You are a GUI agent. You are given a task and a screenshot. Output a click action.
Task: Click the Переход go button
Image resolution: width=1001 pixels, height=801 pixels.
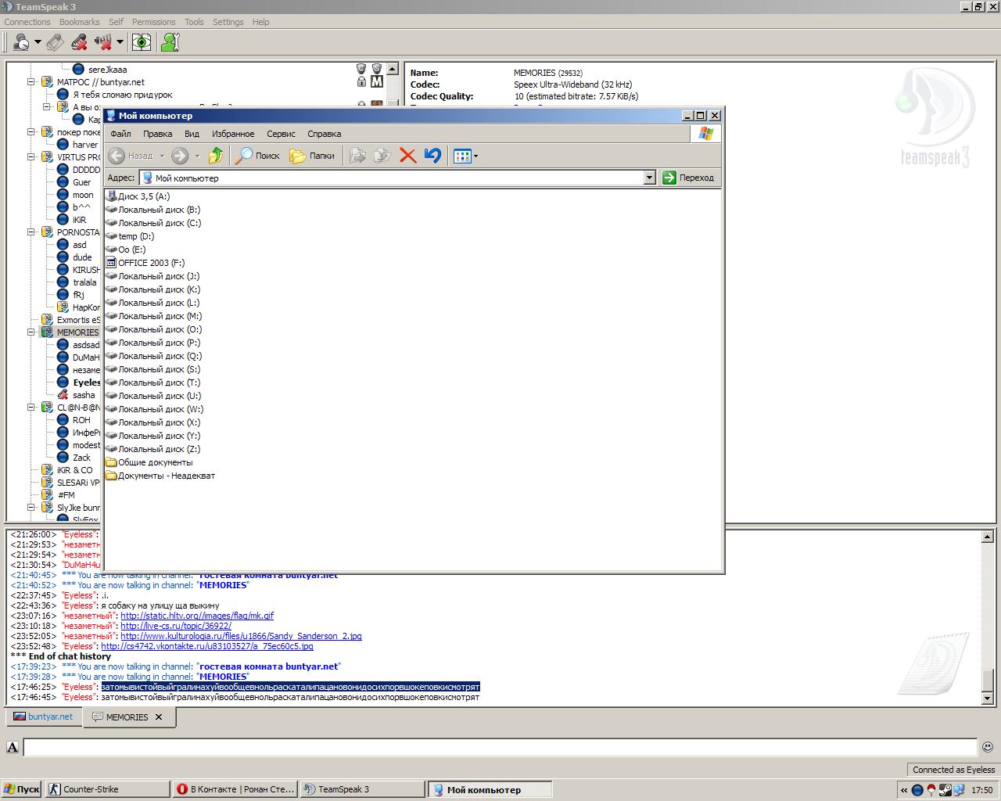pos(688,178)
